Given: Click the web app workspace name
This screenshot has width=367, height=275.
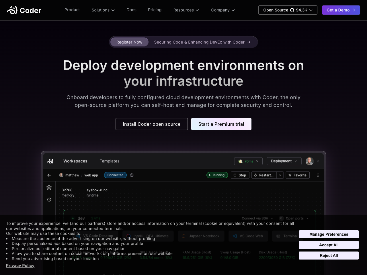Looking at the screenshot, I should point(91,175).
